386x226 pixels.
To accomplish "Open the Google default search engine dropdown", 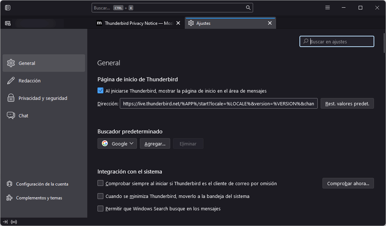I will coord(117,144).
